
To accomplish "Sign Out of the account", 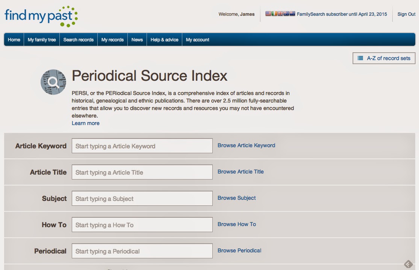I will tap(406, 14).
